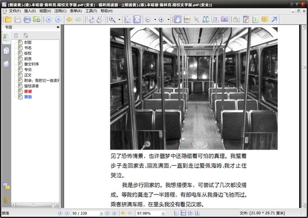Click the Save icon in the toolbar

pyautogui.click(x=17, y=19)
